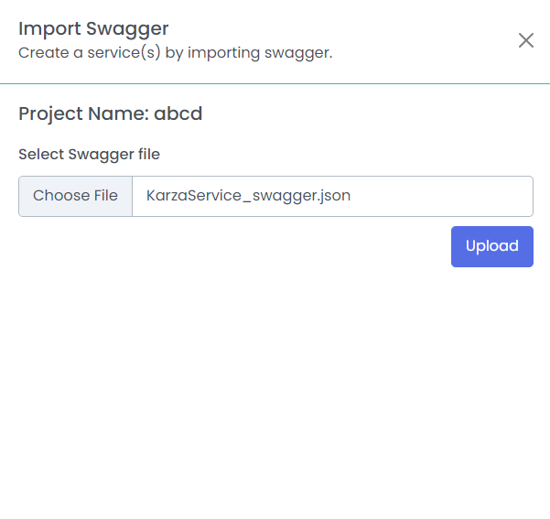This screenshot has height=519, width=550.
Task: Click the Select Swagger file label
Action: pyautogui.click(x=89, y=155)
